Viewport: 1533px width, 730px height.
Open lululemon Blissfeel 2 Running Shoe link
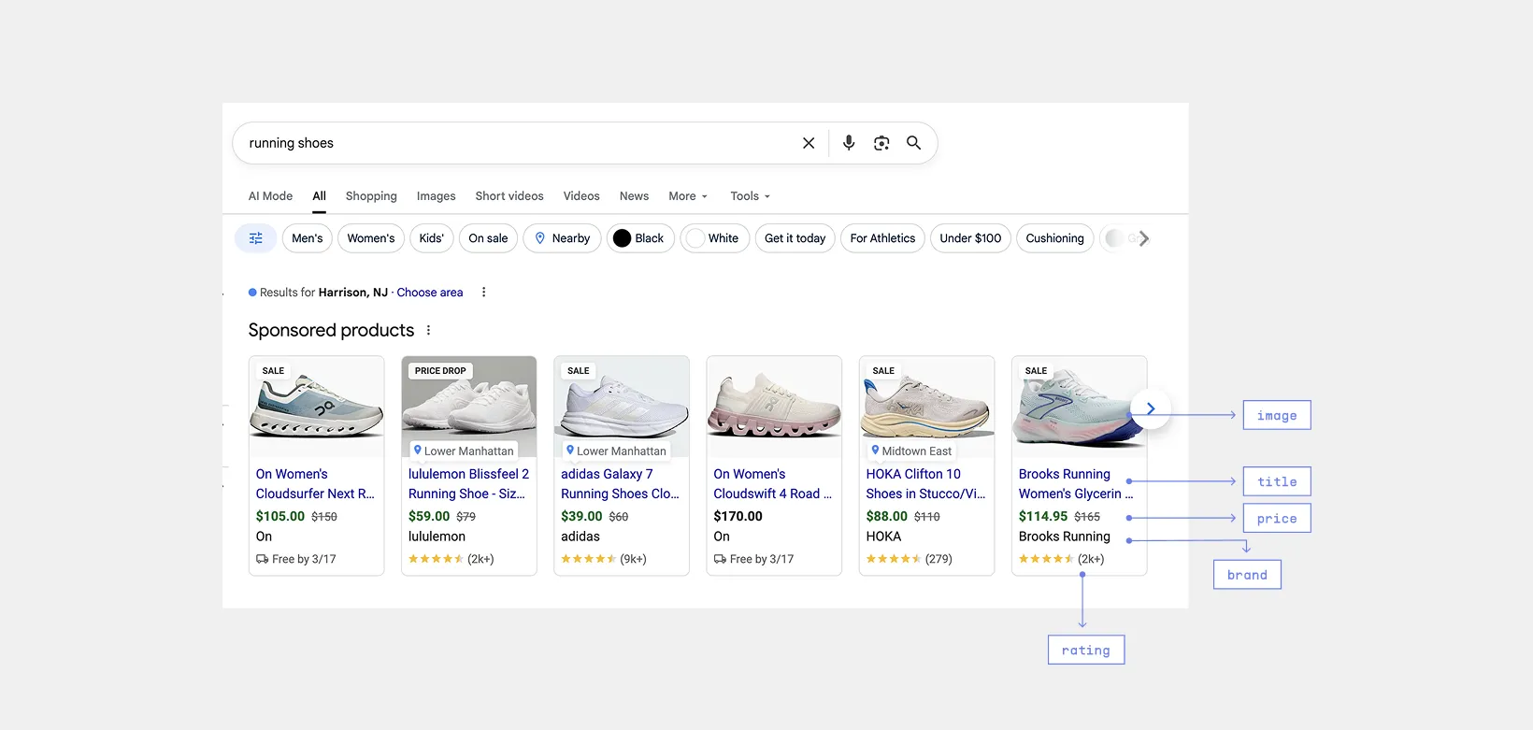(x=468, y=484)
